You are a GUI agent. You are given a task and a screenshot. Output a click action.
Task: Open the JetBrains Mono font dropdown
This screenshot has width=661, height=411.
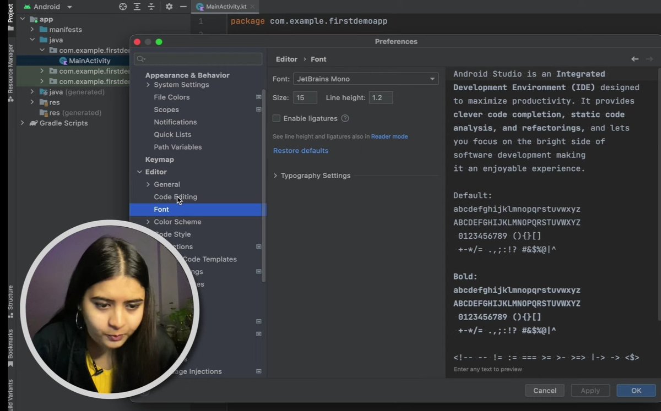(x=366, y=79)
